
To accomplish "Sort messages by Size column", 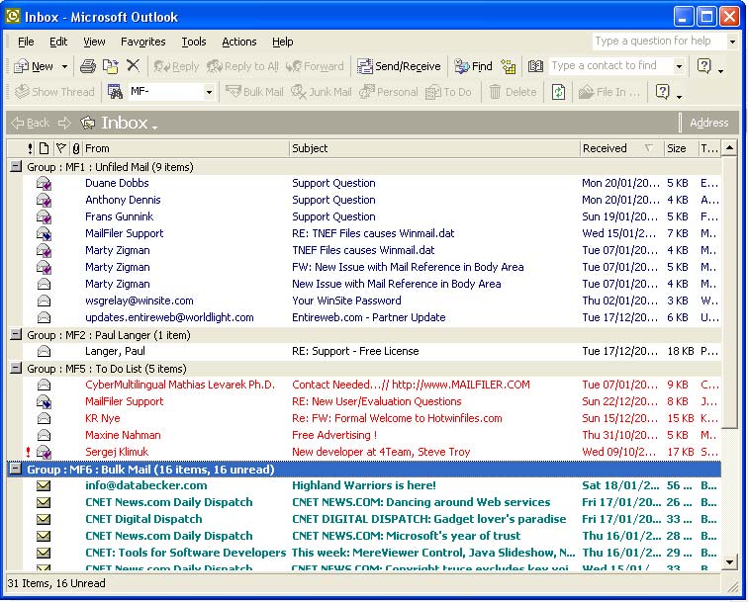I will tap(681, 148).
